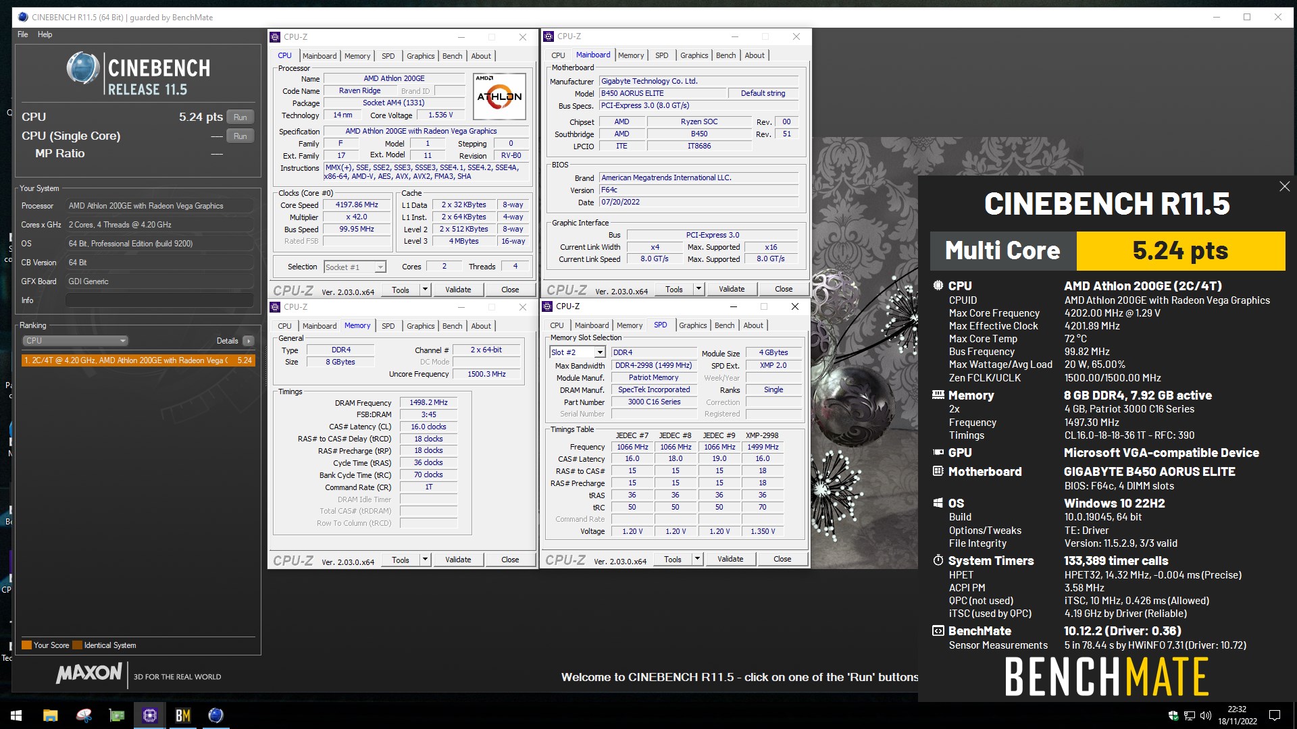Run the CPU (Single Core) test
The height and width of the screenshot is (729, 1297).
[240, 136]
